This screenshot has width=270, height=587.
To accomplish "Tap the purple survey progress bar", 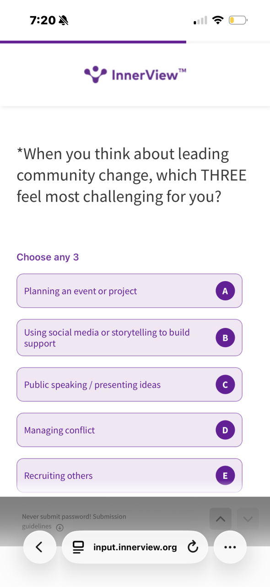I will (93, 42).
